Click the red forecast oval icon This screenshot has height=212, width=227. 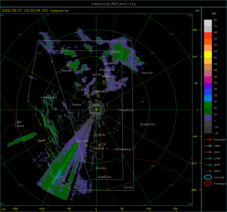pos(208,184)
